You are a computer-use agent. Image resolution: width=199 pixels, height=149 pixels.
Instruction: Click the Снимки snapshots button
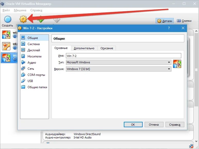click(x=184, y=21)
